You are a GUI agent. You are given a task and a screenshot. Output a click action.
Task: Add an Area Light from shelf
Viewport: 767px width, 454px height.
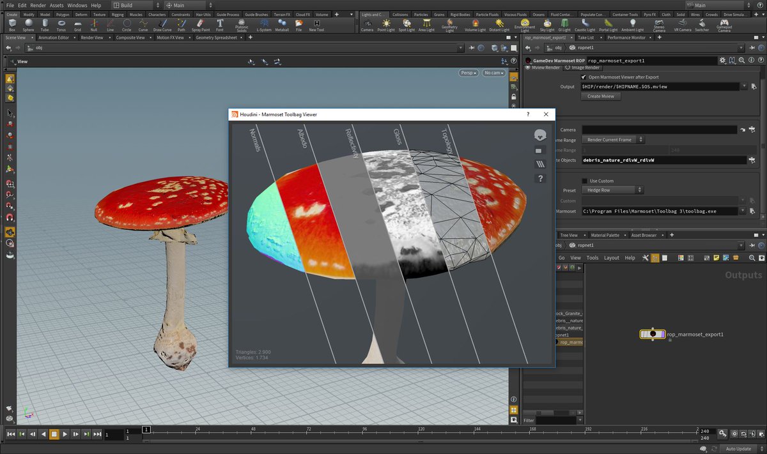pos(426,25)
